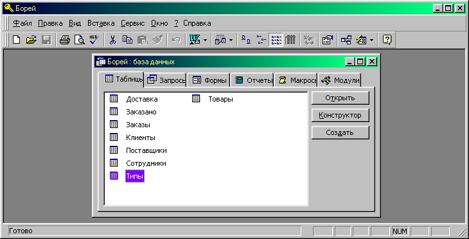
Task: Open the Правка menu
Action: [50, 23]
